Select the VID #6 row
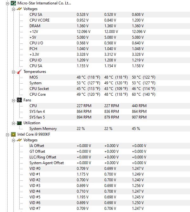 [x=109, y=203]
